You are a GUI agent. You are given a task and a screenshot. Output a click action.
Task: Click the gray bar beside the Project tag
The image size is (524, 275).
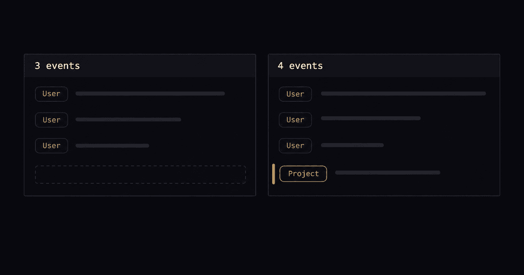(388, 173)
